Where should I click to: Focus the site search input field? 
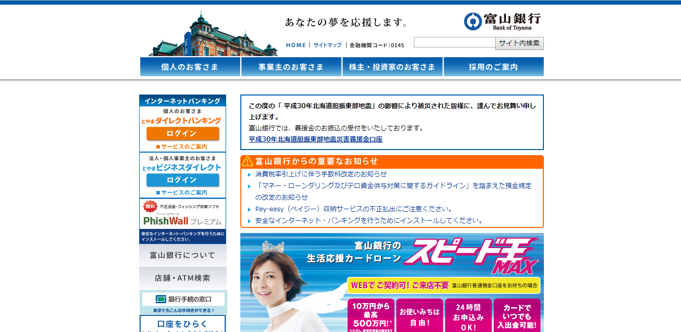(454, 42)
